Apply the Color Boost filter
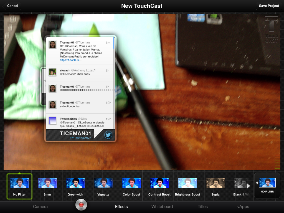284x213 pixels. click(131, 183)
